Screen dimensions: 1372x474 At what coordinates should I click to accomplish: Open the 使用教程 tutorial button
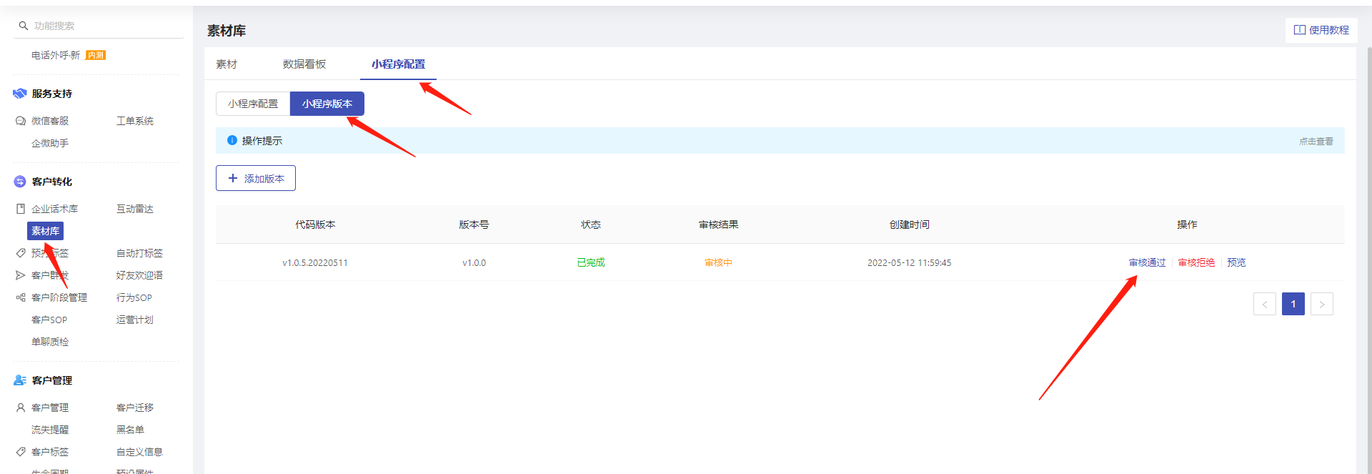(1321, 30)
